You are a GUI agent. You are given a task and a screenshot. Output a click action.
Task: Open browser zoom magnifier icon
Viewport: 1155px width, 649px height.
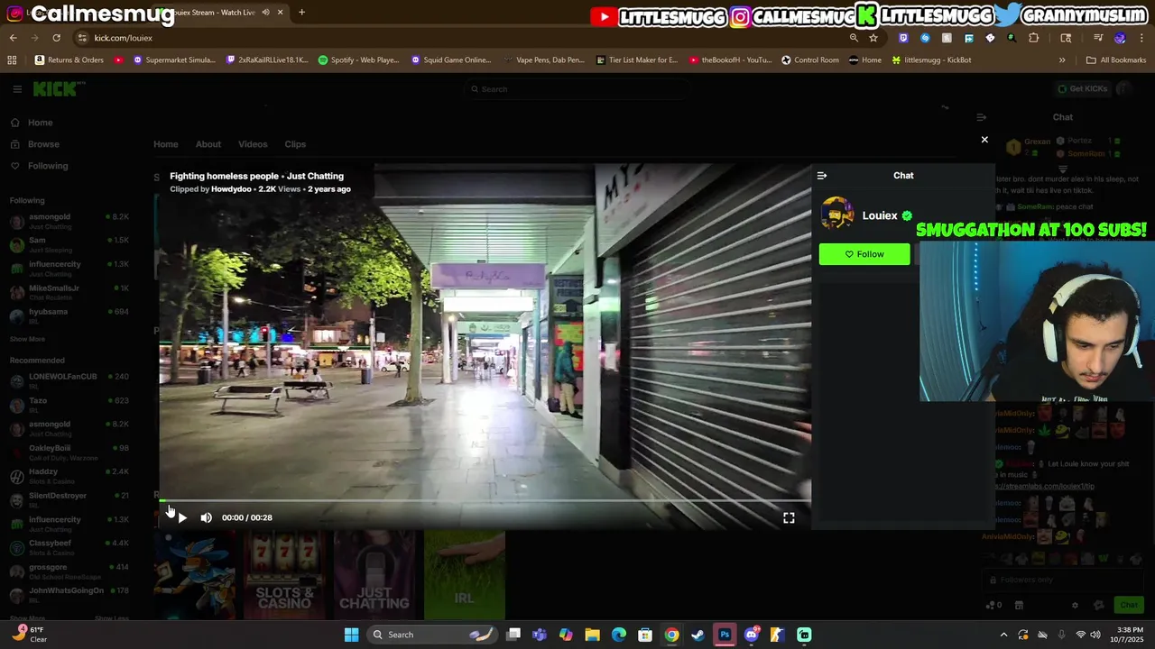pyautogui.click(x=854, y=38)
